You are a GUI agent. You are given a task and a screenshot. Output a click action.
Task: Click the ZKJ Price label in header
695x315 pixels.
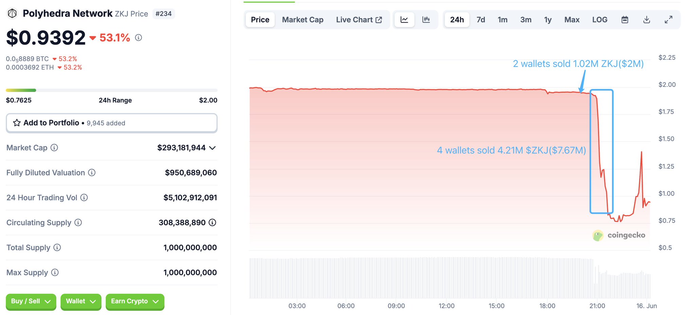(131, 14)
